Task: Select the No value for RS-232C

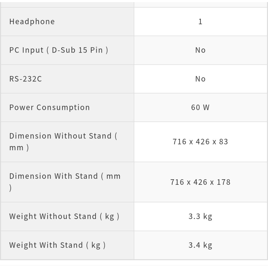Action: click(x=200, y=79)
